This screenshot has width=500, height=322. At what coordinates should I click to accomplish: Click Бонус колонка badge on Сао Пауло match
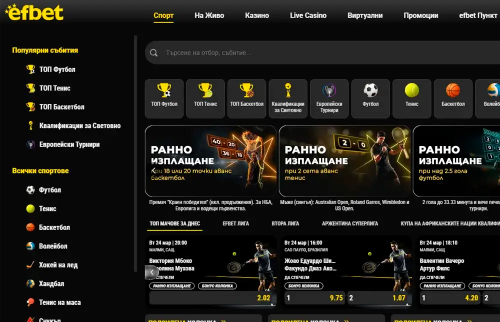(x=304, y=285)
